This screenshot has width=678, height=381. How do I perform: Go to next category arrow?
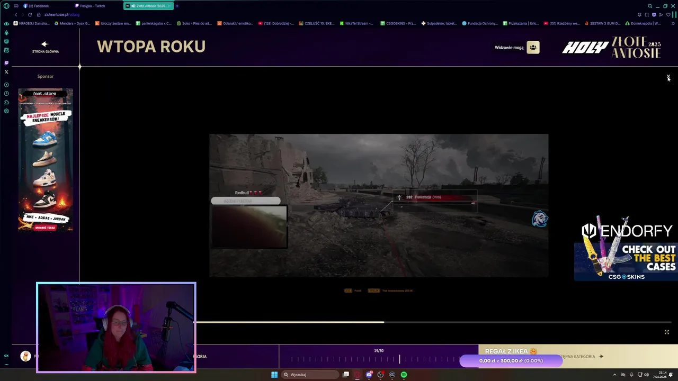point(601,357)
